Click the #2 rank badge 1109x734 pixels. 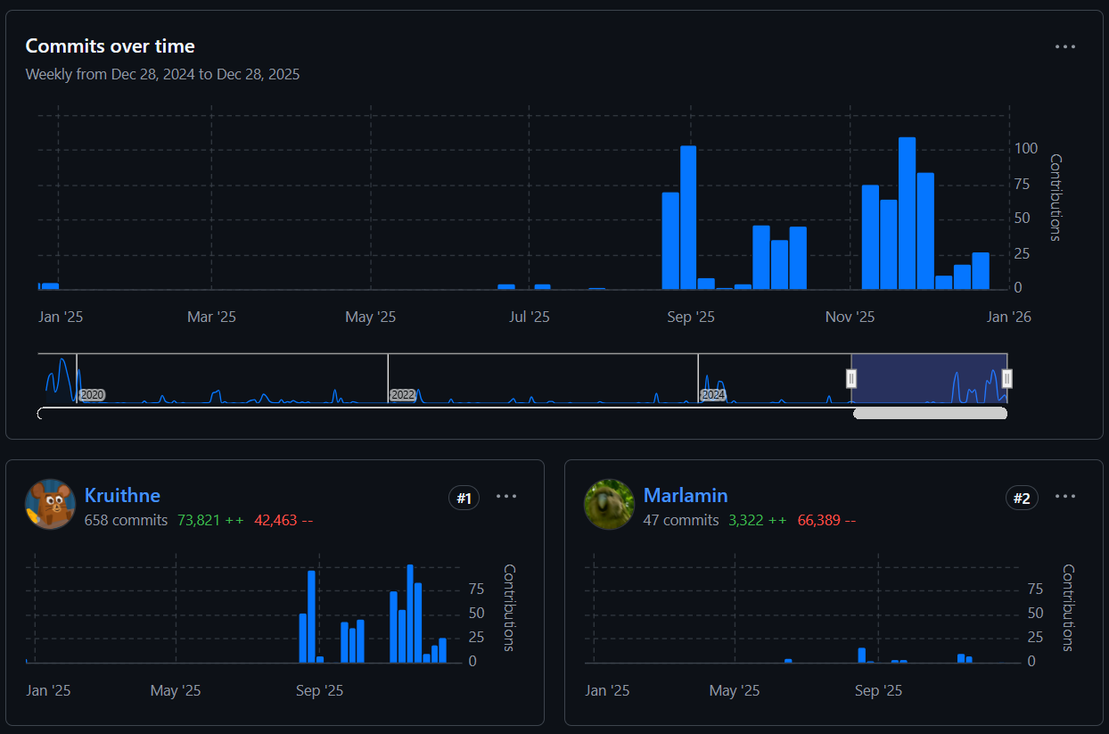point(1023,498)
